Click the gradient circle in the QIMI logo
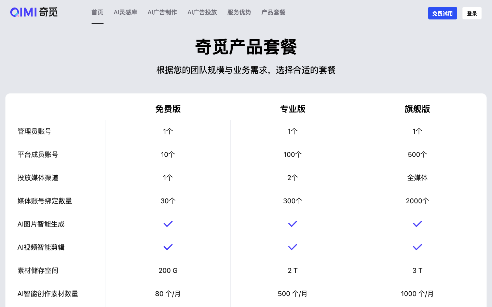The image size is (492, 307). (x=14, y=12)
